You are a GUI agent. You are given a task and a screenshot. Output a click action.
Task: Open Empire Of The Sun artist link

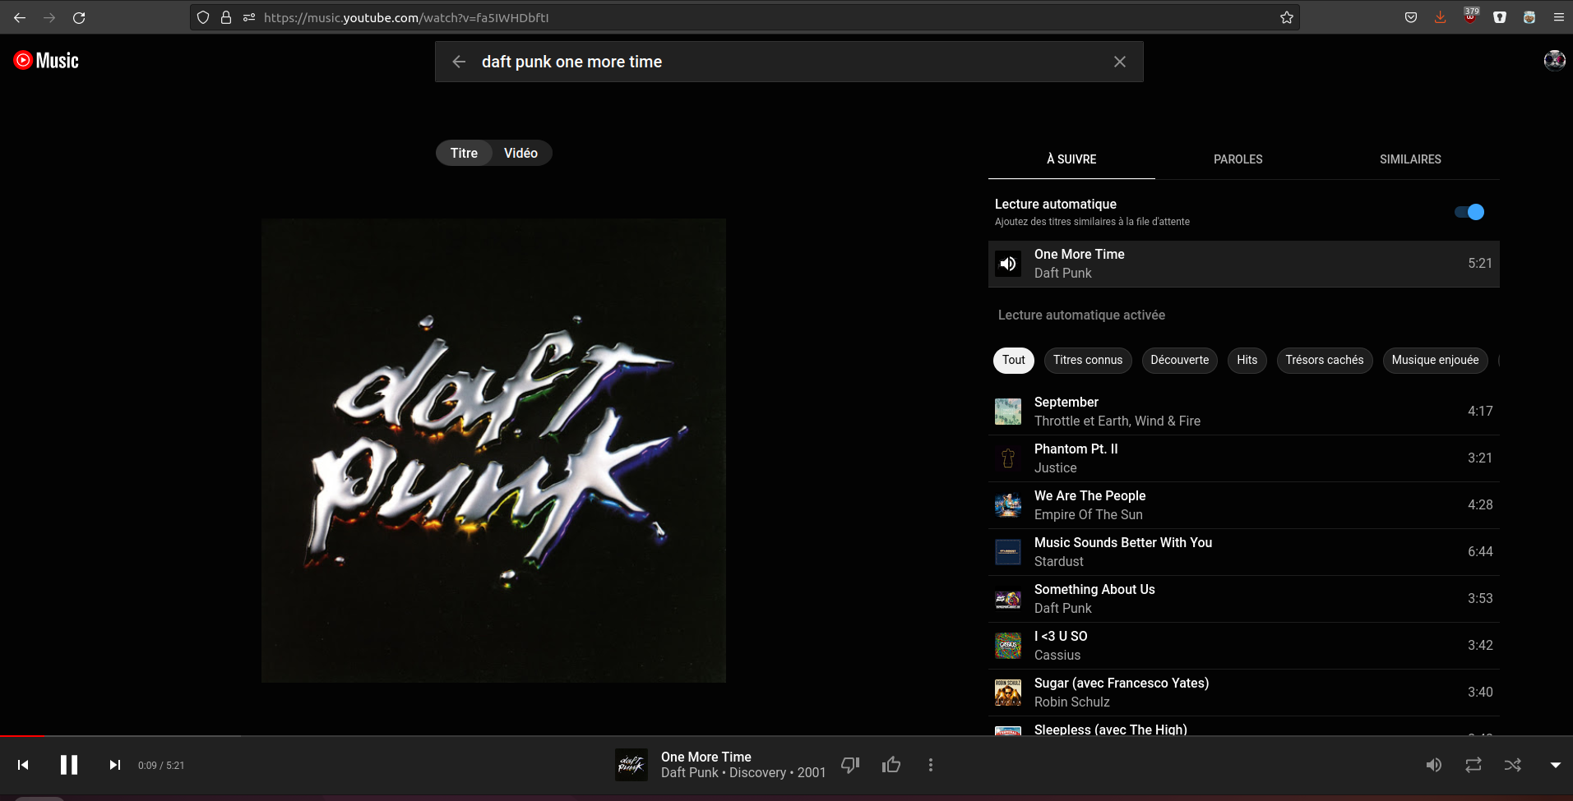click(1088, 514)
